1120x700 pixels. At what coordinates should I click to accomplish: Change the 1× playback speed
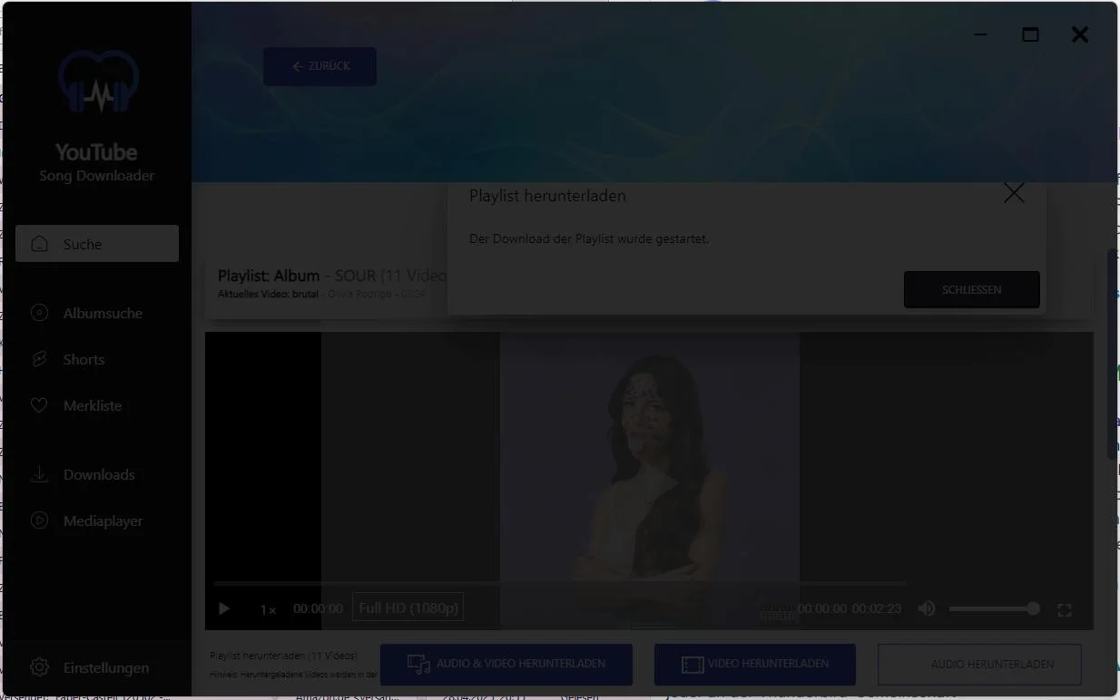(x=268, y=609)
